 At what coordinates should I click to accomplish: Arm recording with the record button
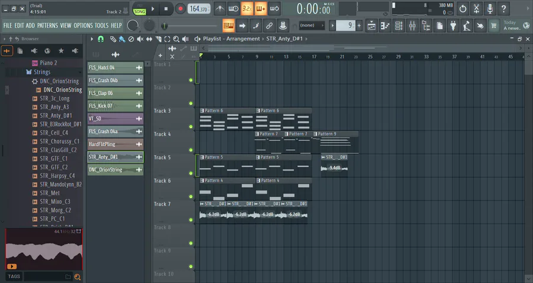181,9
